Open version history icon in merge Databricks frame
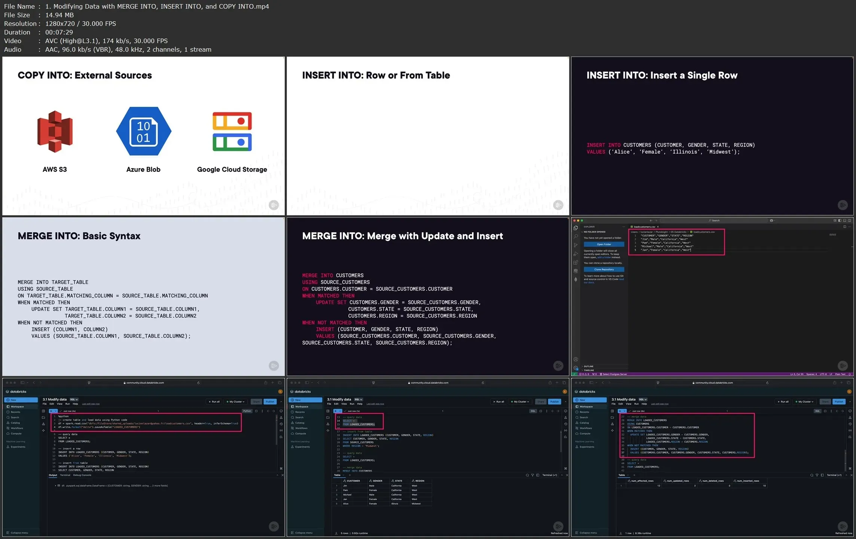The width and height of the screenshot is (856, 539). coord(850,424)
